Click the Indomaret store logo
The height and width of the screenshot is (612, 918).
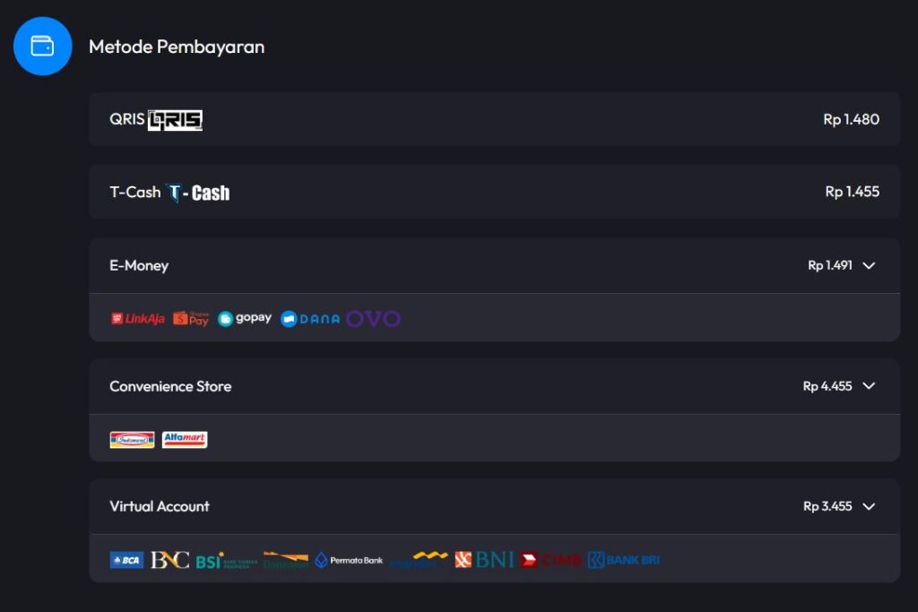pos(132,439)
